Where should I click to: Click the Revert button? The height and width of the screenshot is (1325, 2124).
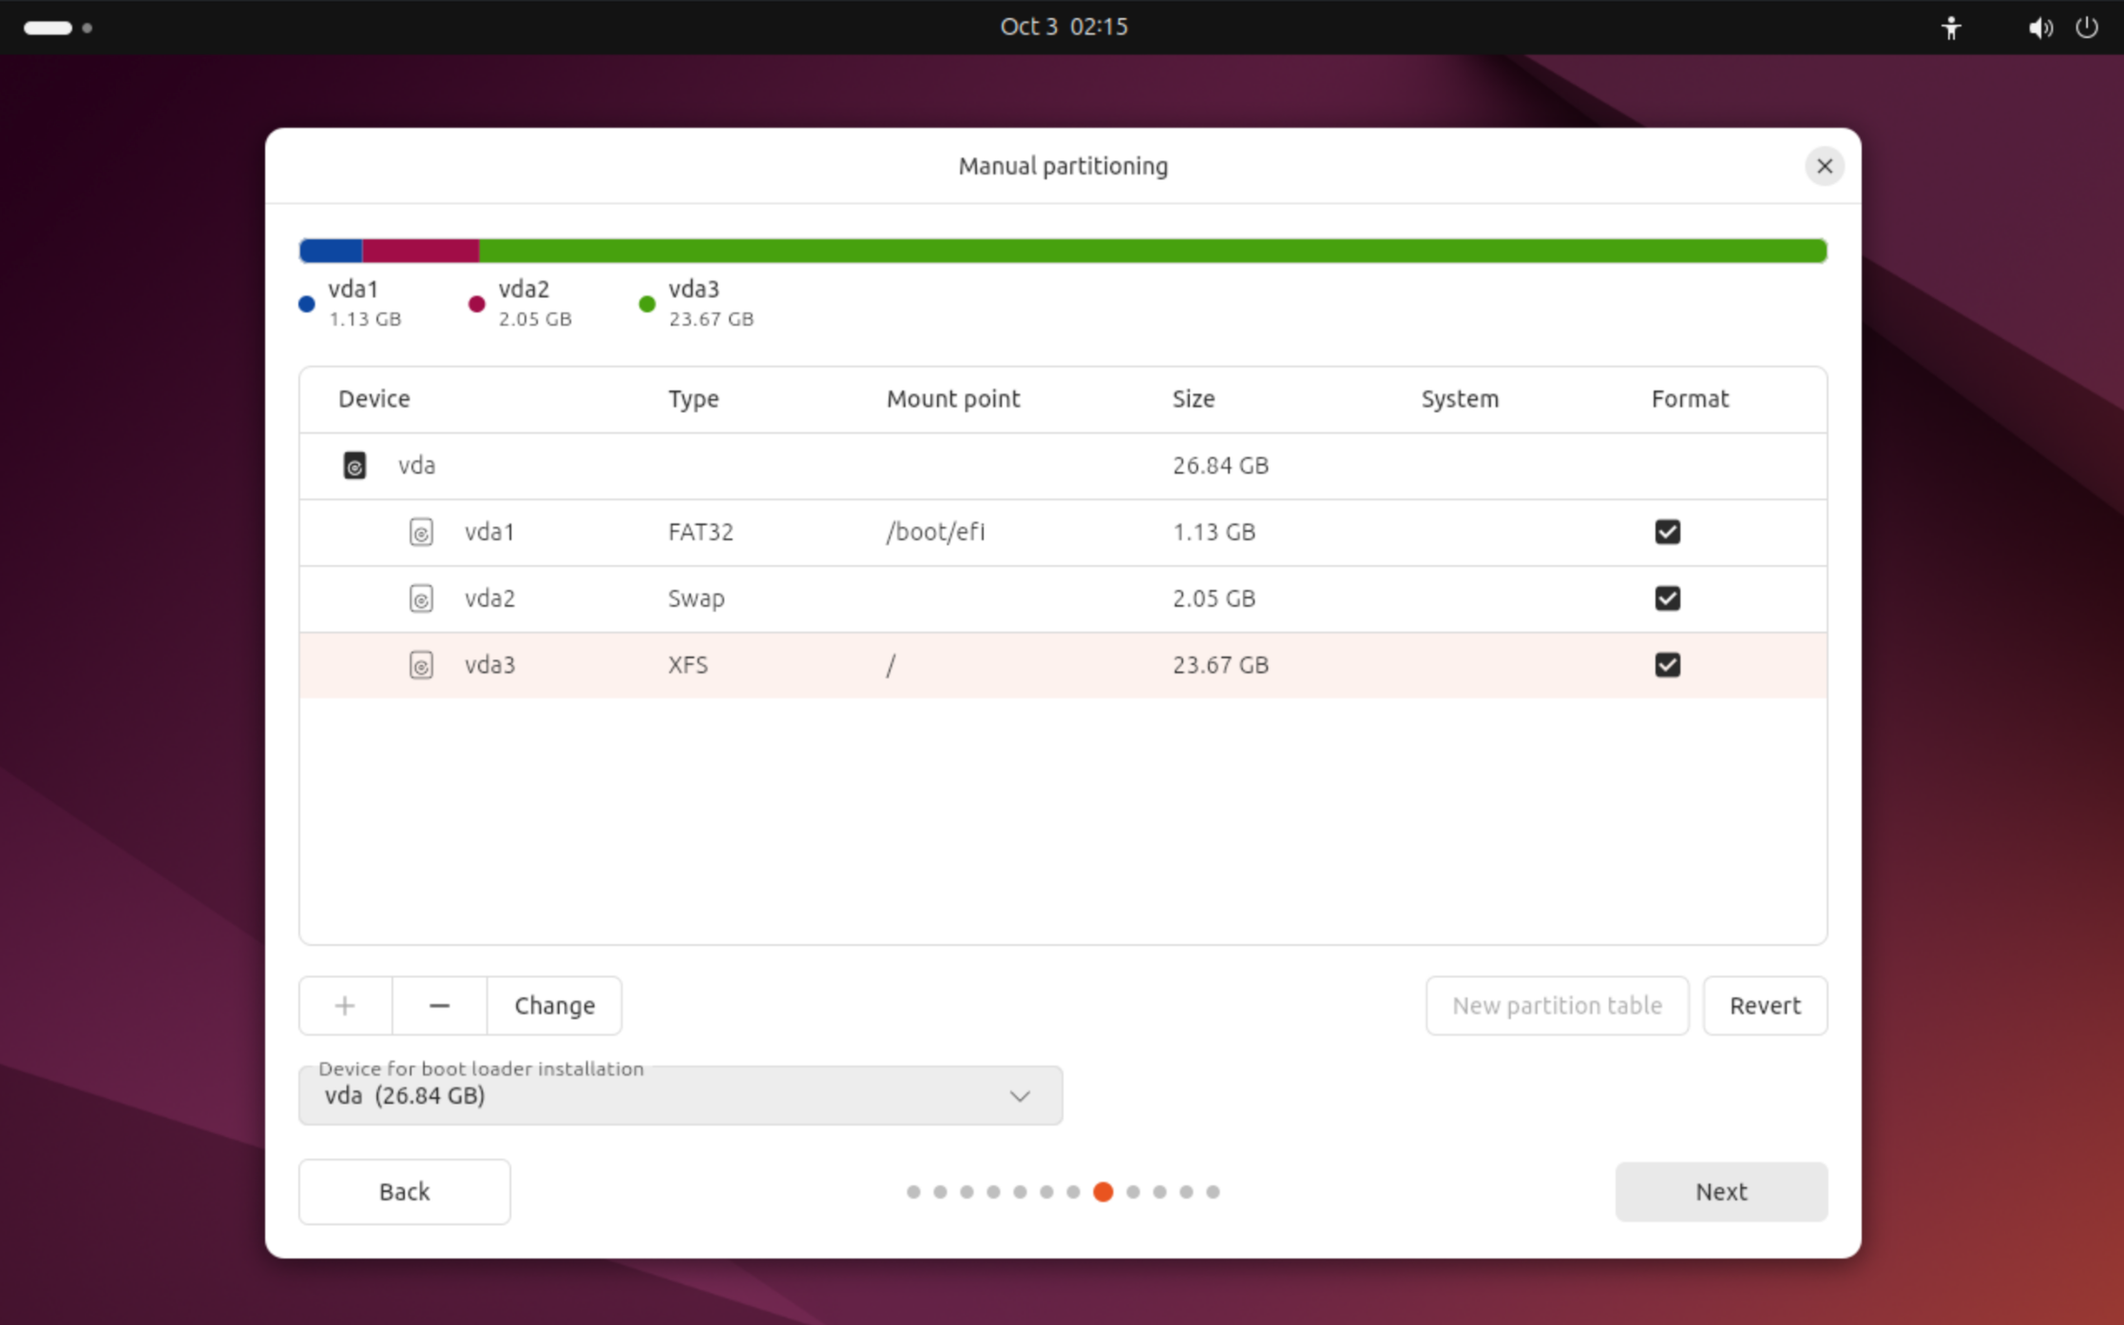point(1764,1005)
